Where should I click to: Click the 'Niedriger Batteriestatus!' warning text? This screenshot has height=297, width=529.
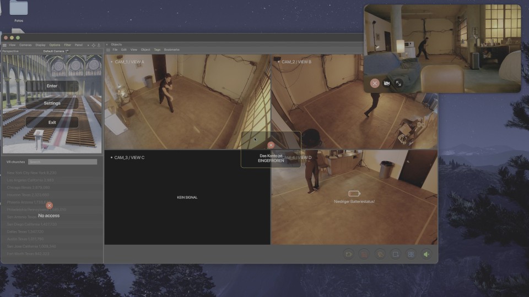click(x=354, y=202)
